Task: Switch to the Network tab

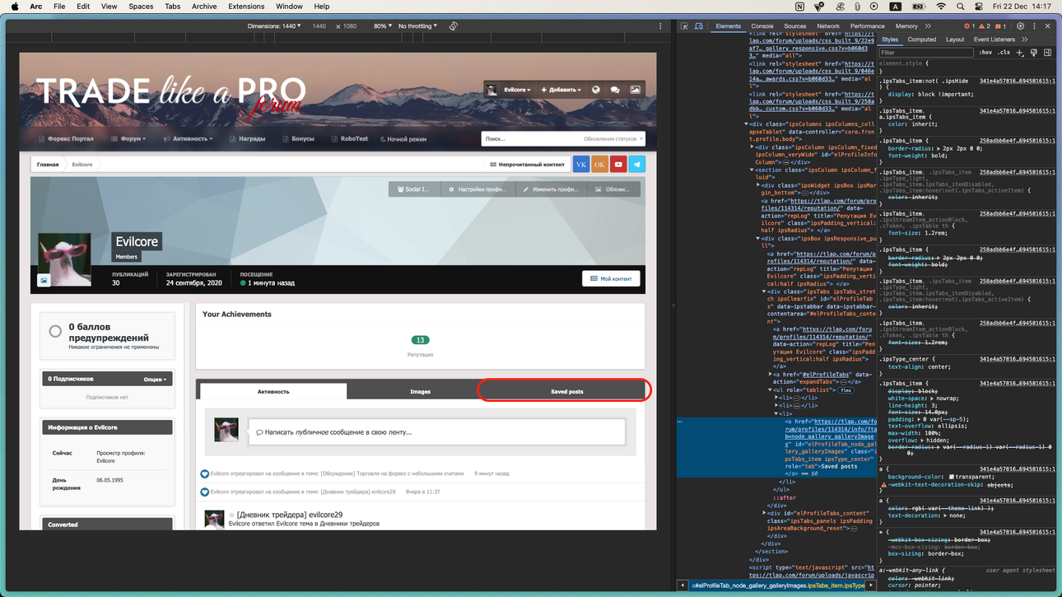Action: coord(828,26)
